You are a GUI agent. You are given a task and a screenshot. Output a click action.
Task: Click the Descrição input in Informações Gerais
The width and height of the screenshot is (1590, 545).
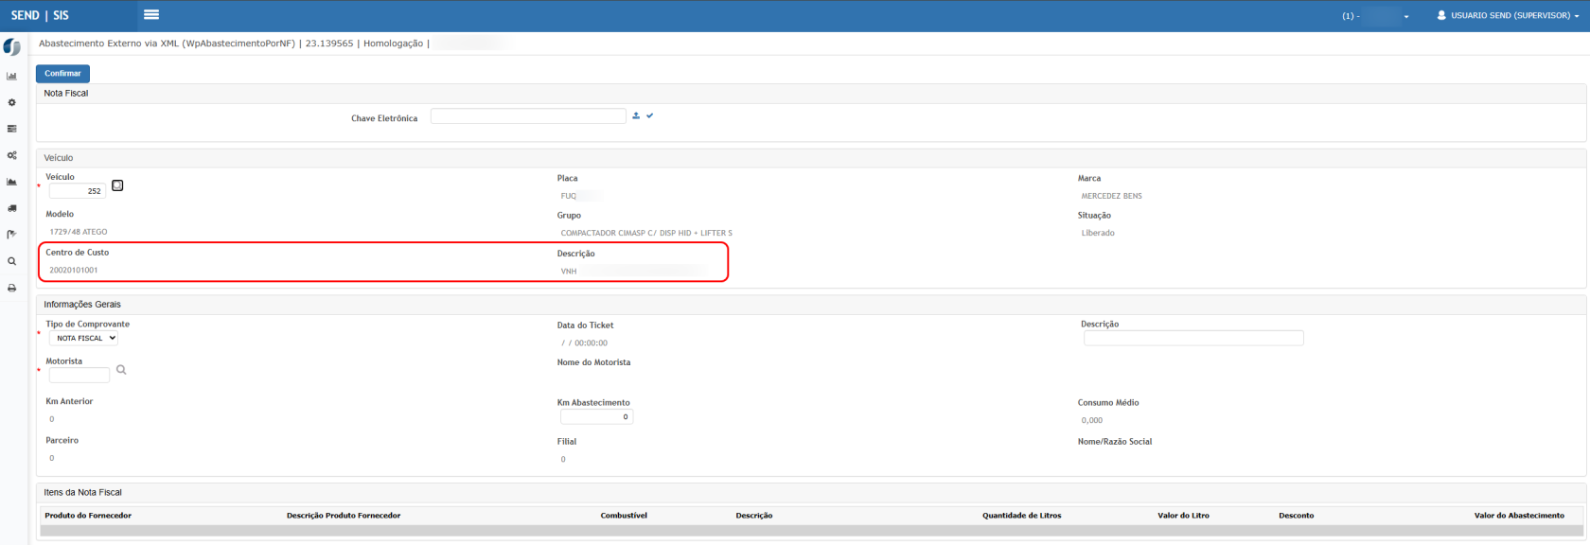click(1193, 338)
